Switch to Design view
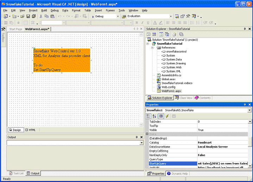253x182 pixels. click(15, 130)
